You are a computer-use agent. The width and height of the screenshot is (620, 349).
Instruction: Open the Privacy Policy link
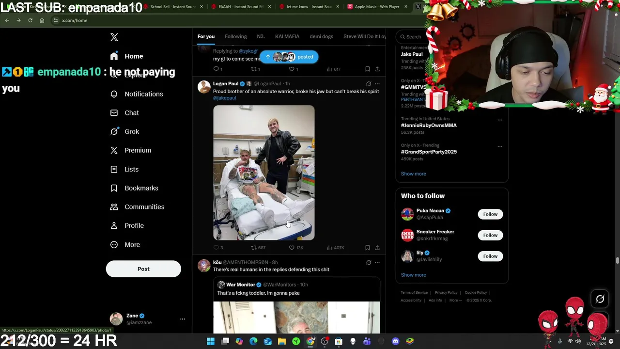[446, 293]
